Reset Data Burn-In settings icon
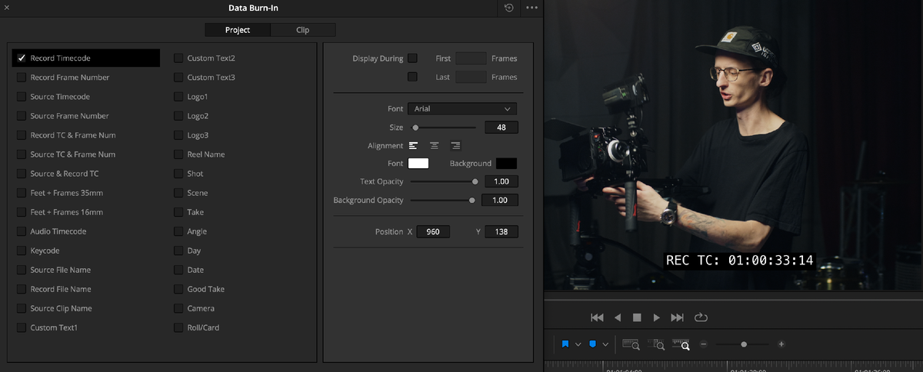Image resolution: width=923 pixels, height=372 pixels. pyautogui.click(x=509, y=8)
